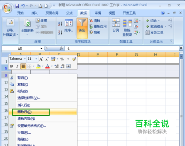
Task: Expand the formula bar
Action: tap(181, 48)
